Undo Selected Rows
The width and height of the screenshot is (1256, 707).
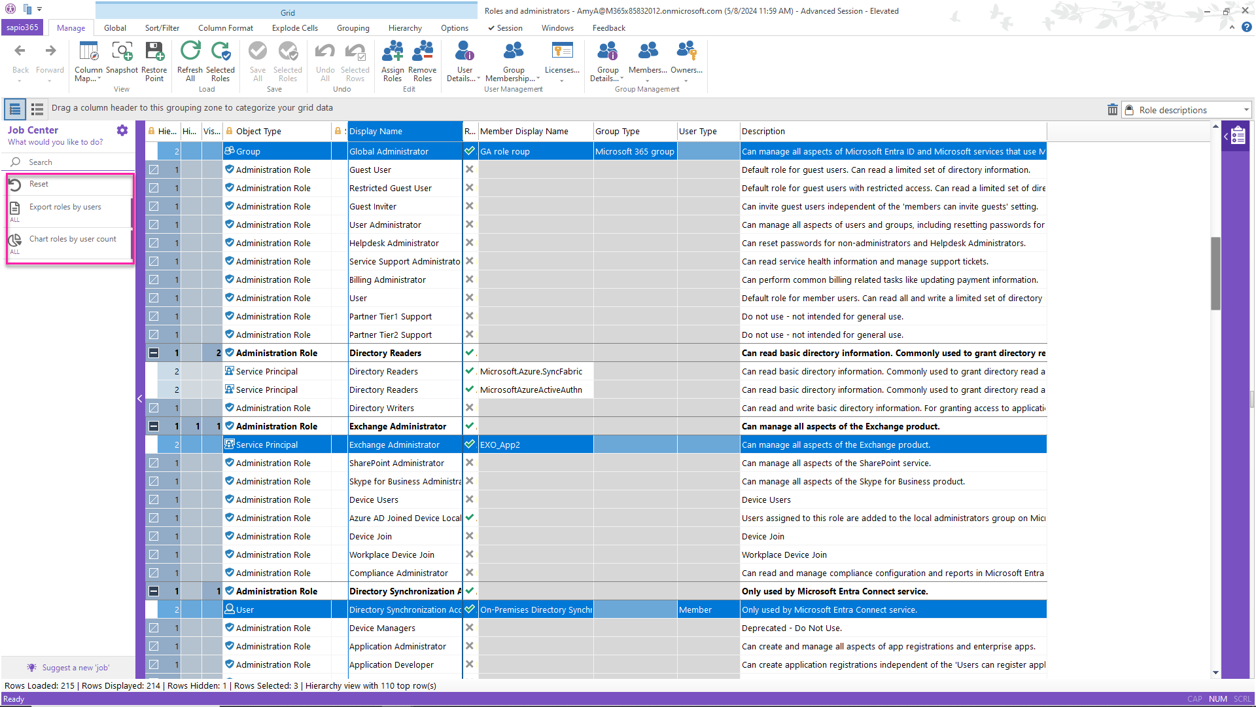pyautogui.click(x=355, y=62)
